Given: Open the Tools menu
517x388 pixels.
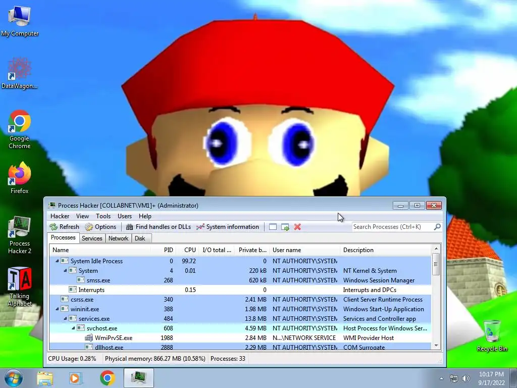Looking at the screenshot, I should (103, 216).
